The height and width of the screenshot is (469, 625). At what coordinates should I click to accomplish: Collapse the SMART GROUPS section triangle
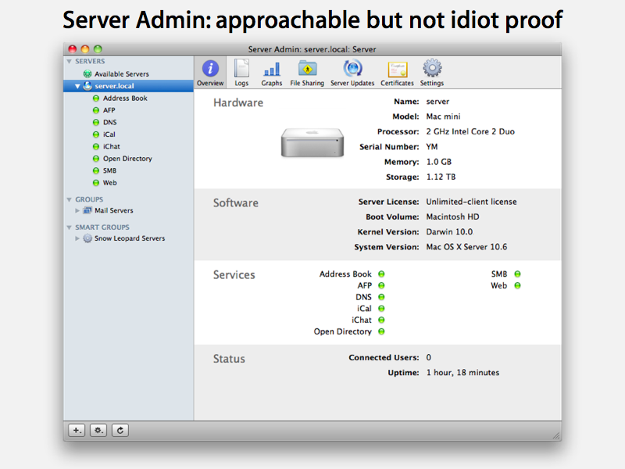[x=69, y=227]
